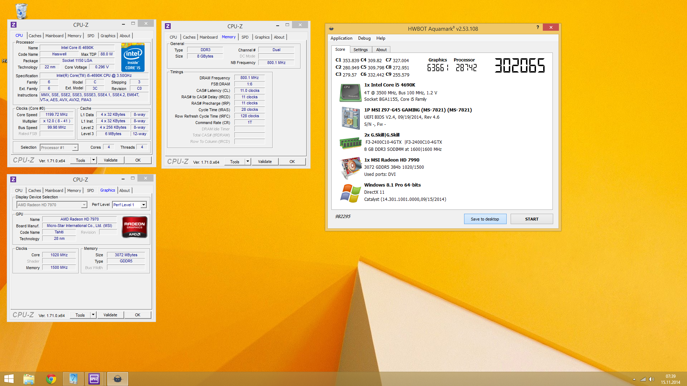Switch to Score tab in Aquamark
The width and height of the screenshot is (687, 386).
point(340,49)
